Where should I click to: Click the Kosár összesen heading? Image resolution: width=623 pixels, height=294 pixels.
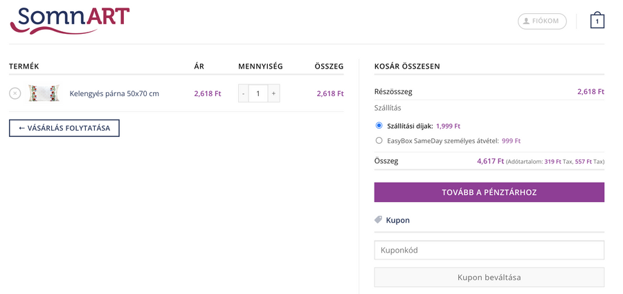pyautogui.click(x=407, y=66)
